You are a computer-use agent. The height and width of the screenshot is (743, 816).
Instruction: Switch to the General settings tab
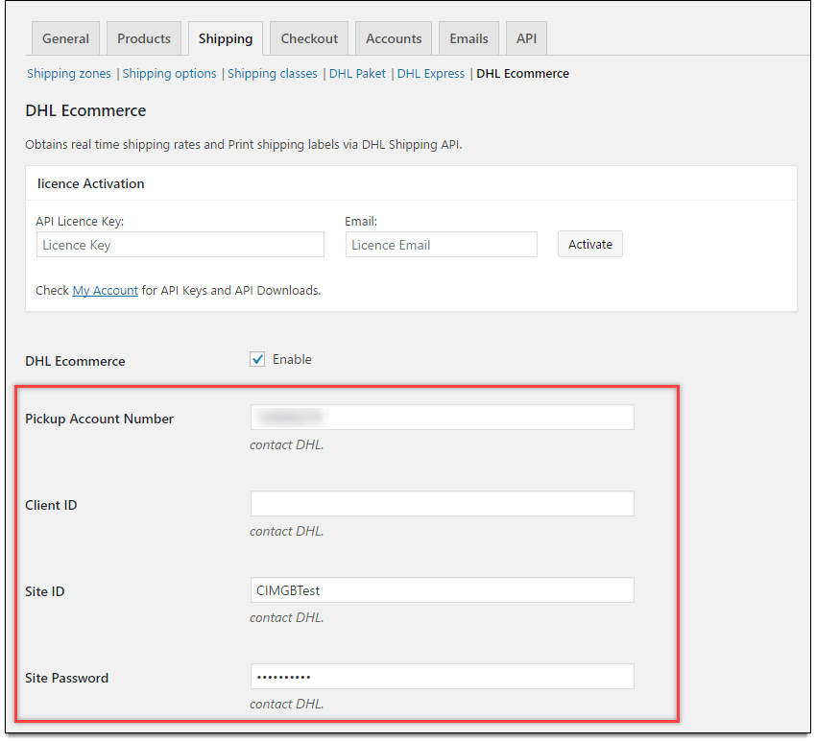(x=64, y=37)
